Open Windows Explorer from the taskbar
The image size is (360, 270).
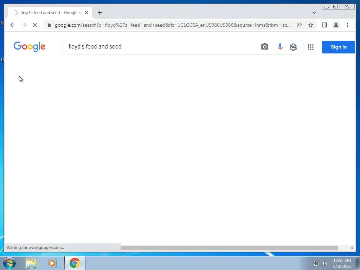(31, 263)
